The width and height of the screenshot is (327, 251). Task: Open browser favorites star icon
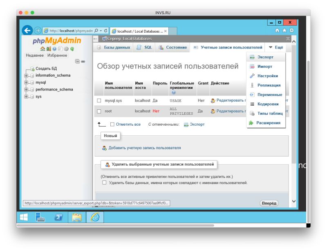284,31
